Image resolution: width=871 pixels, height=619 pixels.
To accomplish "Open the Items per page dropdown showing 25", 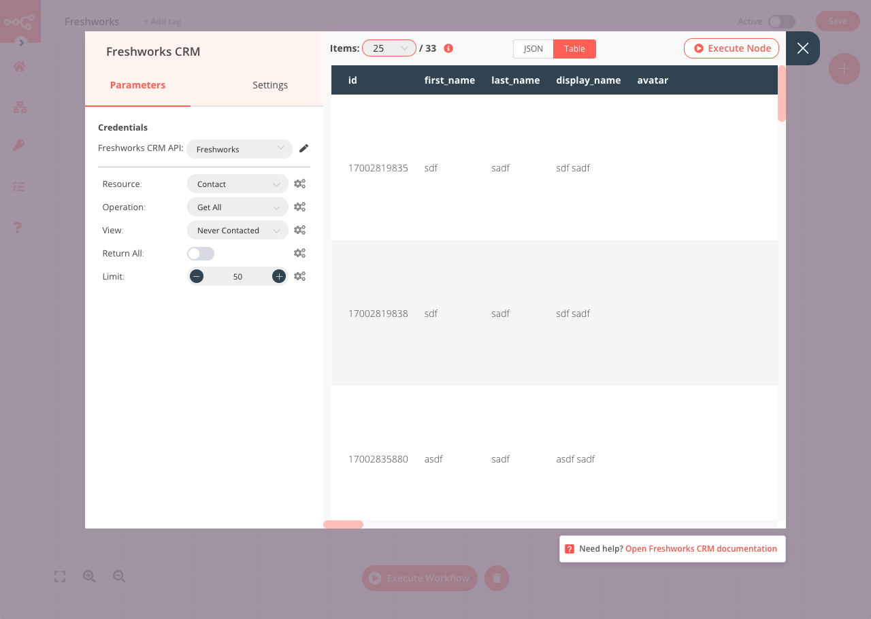I will (389, 48).
